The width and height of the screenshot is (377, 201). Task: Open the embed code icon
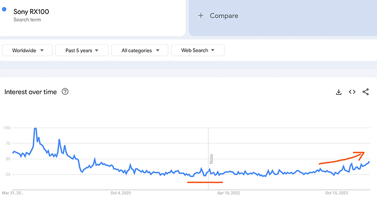352,92
